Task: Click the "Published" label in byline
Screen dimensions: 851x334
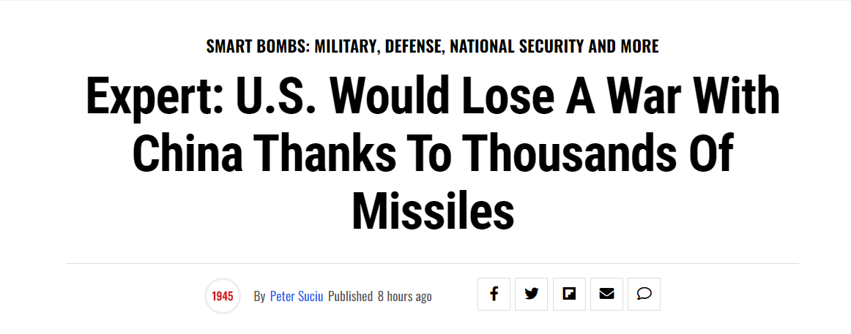Action: 350,297
